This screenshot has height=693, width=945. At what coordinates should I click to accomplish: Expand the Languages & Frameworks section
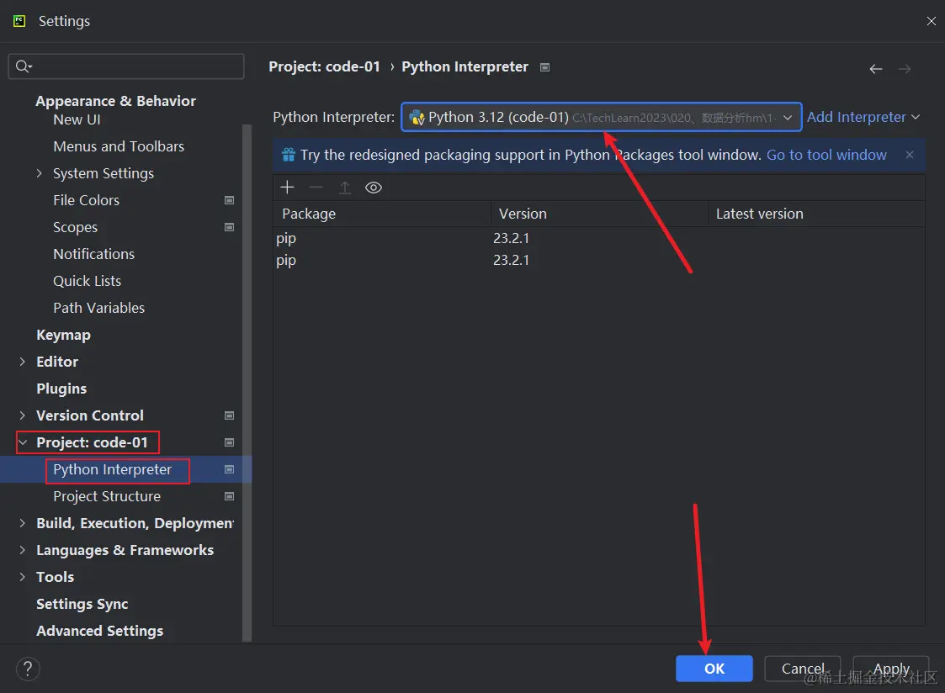22,550
